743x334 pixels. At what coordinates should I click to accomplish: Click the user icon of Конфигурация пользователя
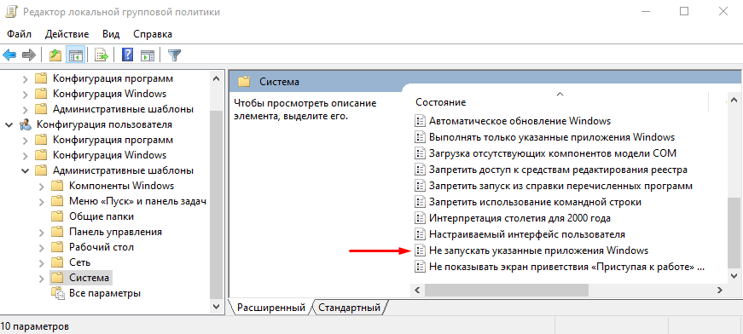(25, 125)
